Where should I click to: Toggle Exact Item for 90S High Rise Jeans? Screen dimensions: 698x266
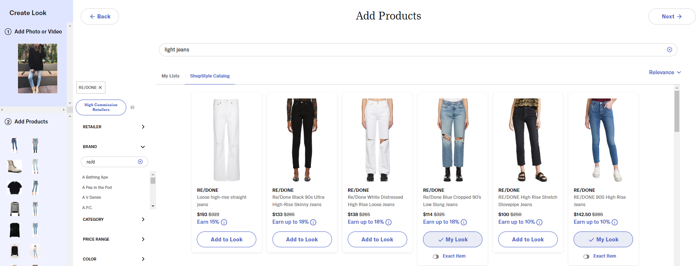click(x=586, y=256)
